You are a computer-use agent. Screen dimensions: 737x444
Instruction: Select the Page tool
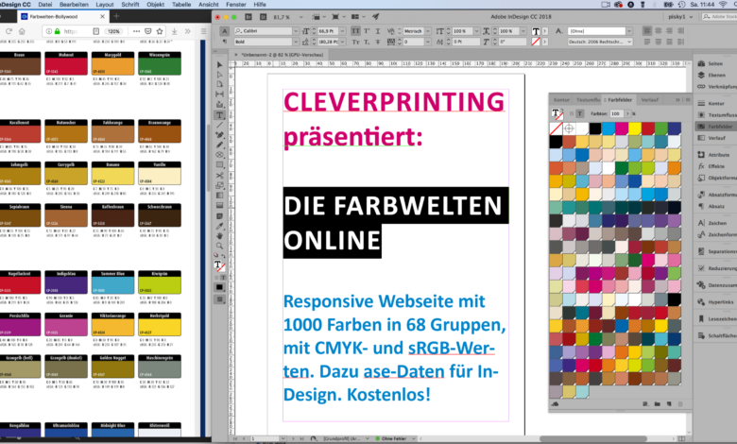[219, 84]
